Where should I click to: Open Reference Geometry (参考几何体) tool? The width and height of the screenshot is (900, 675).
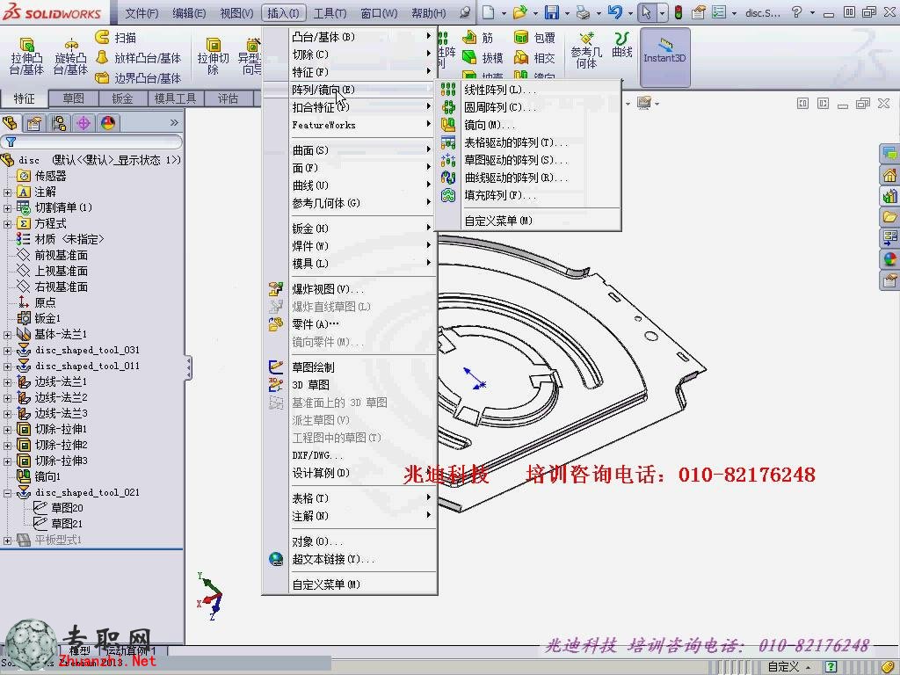(586, 50)
